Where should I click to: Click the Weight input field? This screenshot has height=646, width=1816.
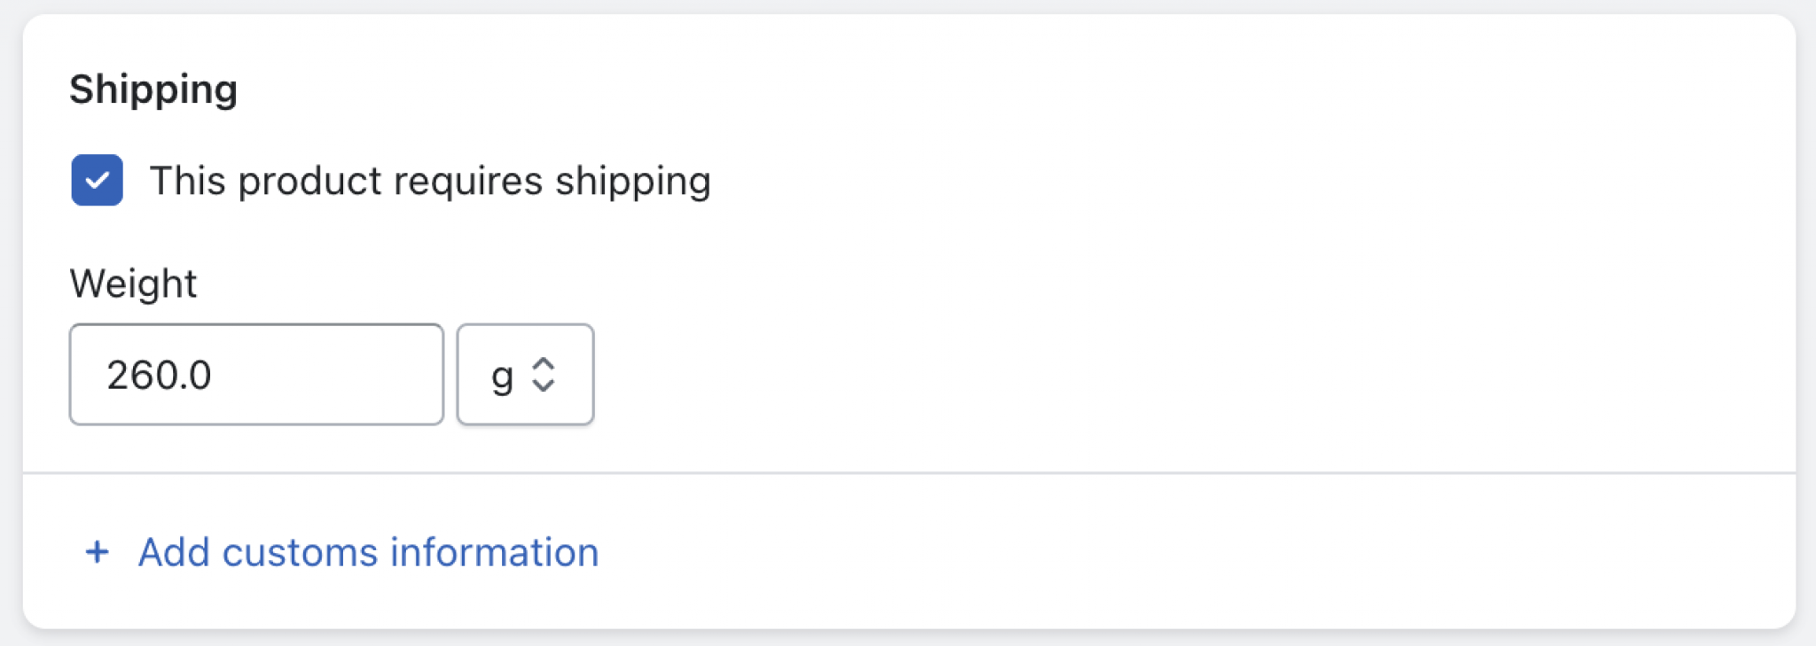click(256, 374)
